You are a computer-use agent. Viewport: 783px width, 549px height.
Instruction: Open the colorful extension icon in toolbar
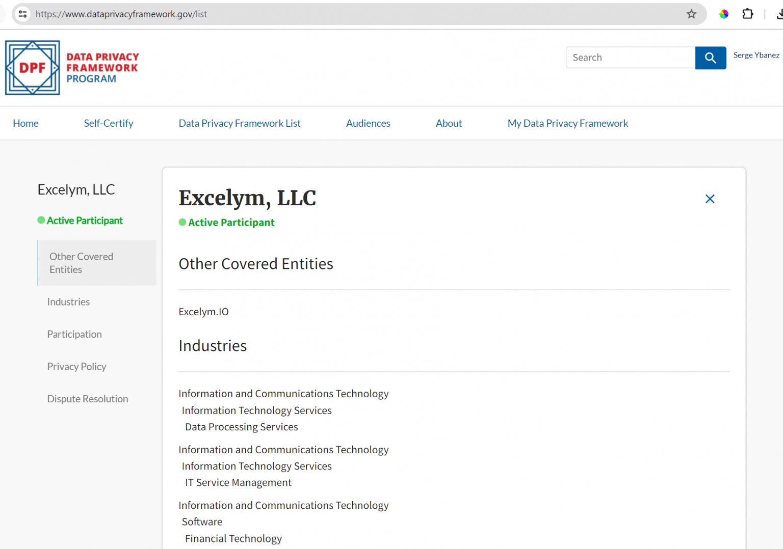724,14
